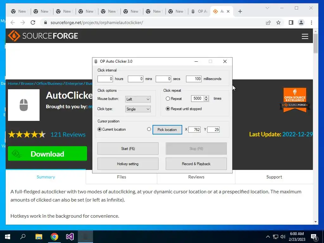This screenshot has height=243, width=324.
Task: Click the SourceForge flame logo
Action: [x=14, y=36]
